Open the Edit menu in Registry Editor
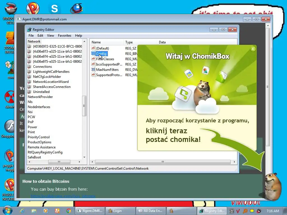Image resolution: width=287 pixels, height=215 pixels. click(x=40, y=36)
